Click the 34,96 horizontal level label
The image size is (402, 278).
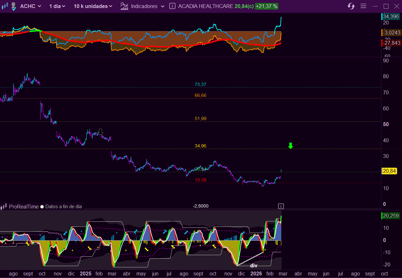[201, 146]
